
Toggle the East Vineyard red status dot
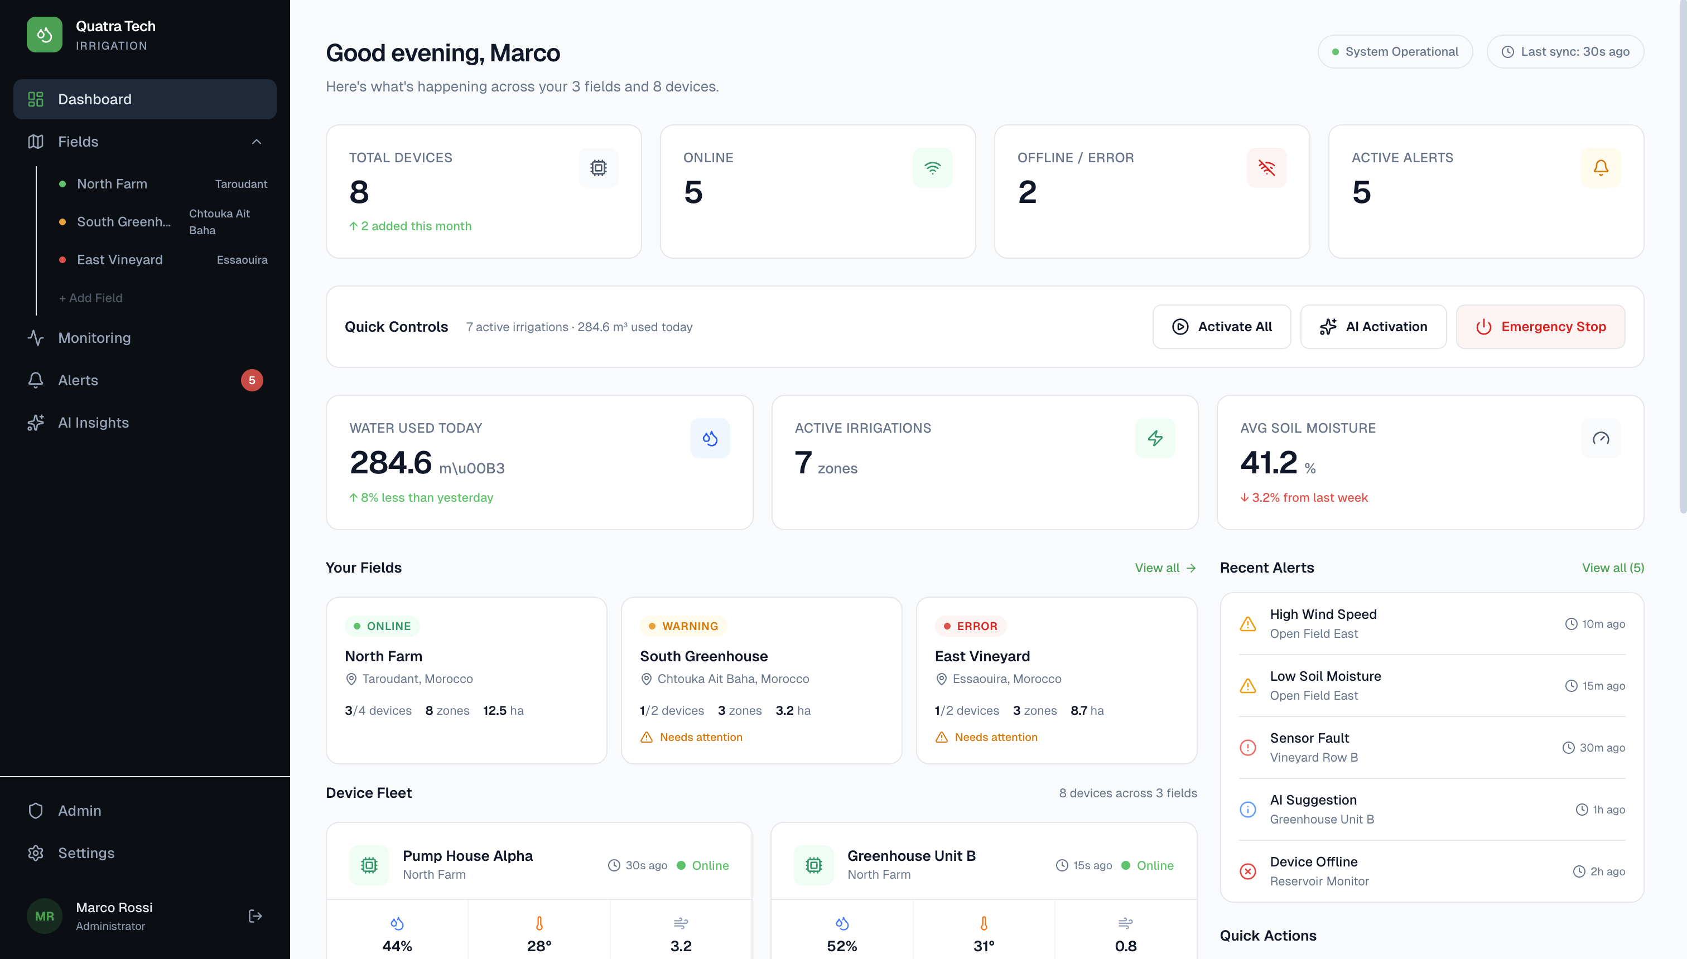point(62,259)
